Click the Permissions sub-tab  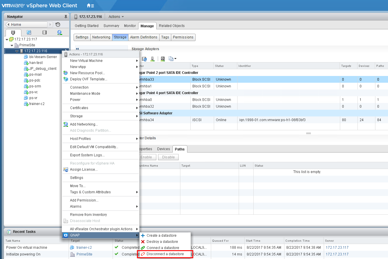pos(183,37)
